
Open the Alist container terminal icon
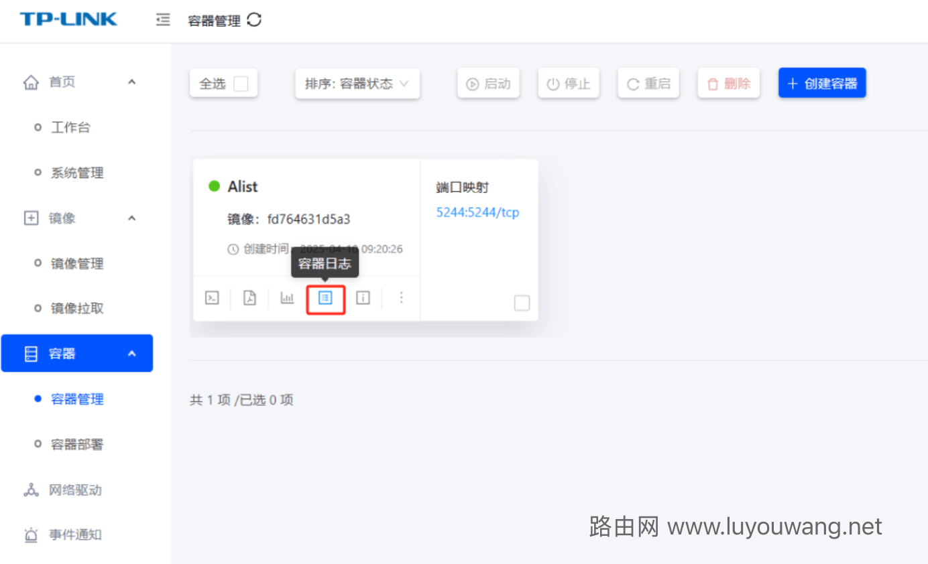pyautogui.click(x=212, y=298)
